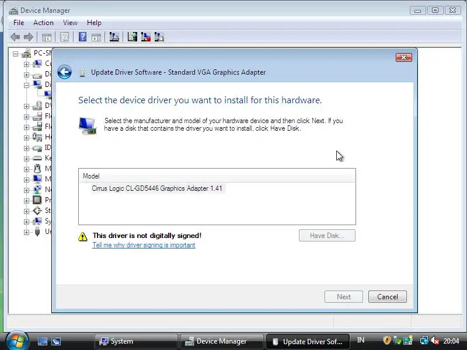Select Cirrus Logic CL-GD5446 Graphics Adapter 1.41
The image size is (467, 350).
157,188
